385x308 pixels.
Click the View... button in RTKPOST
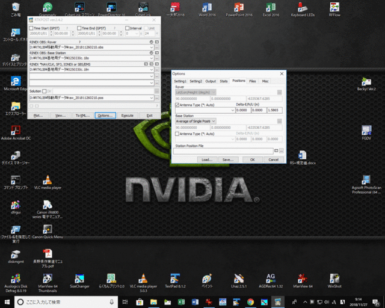(x=60, y=115)
